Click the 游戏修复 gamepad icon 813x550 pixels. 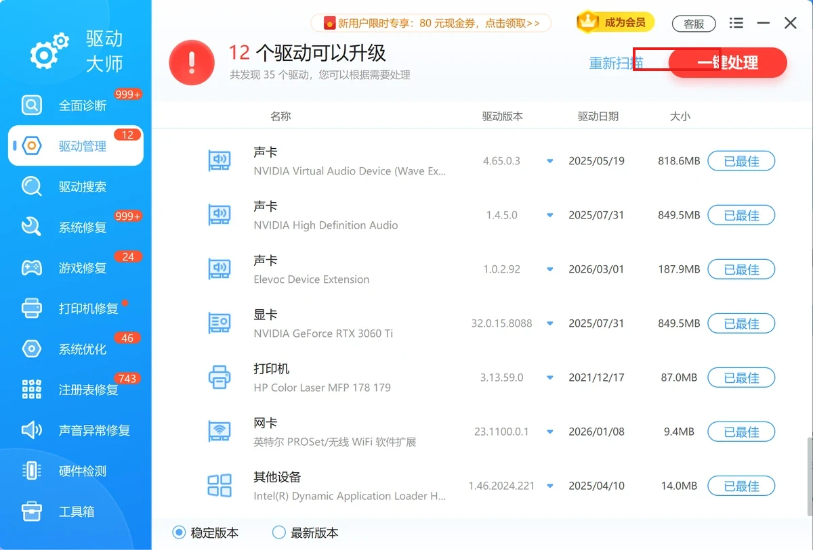(x=31, y=267)
